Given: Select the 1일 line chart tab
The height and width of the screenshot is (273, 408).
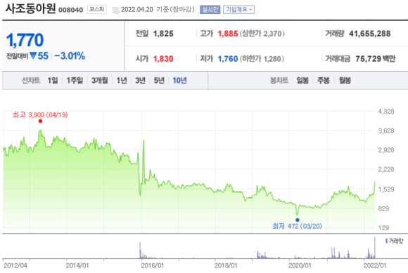Looking at the screenshot, I should tap(53, 81).
